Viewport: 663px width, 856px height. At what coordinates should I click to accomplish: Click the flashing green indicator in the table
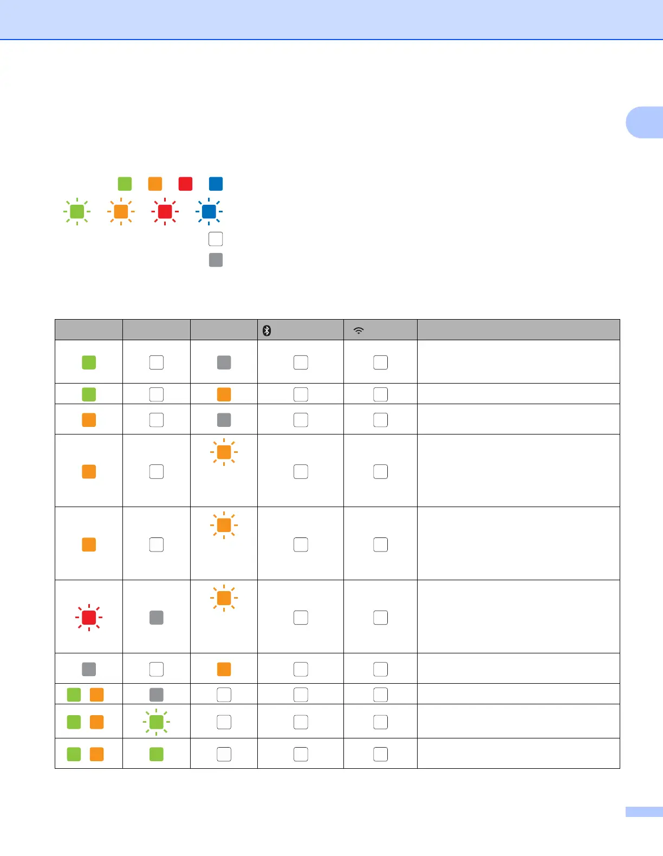[156, 722]
